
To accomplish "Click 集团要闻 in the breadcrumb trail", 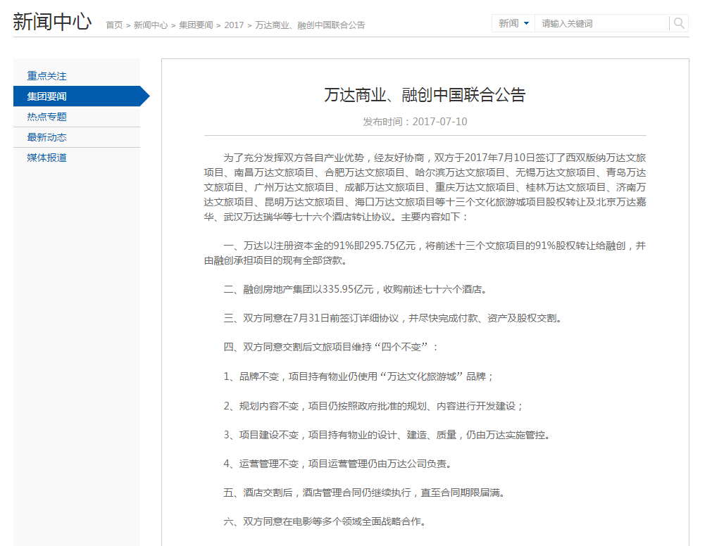I will point(196,25).
